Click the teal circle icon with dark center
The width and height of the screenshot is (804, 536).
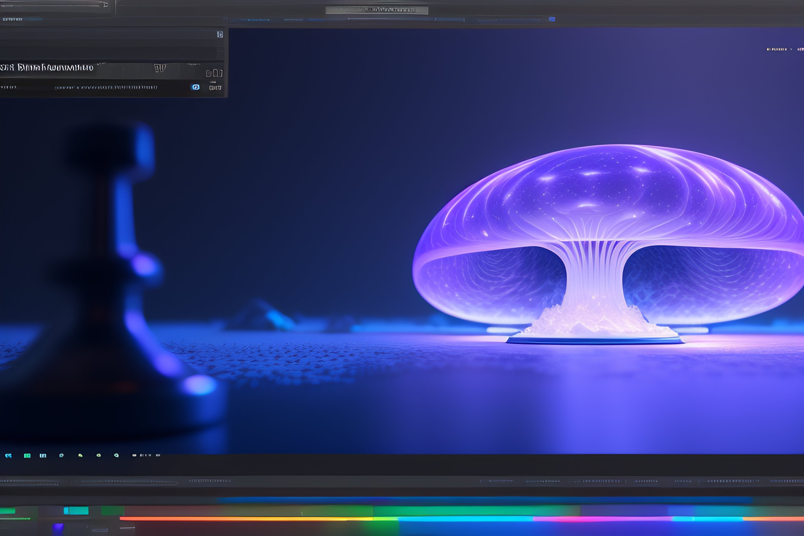pyautogui.click(x=116, y=455)
